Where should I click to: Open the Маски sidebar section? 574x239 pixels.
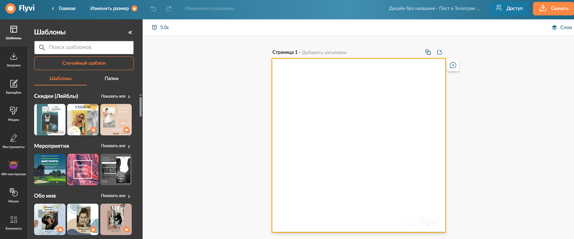coord(14,195)
